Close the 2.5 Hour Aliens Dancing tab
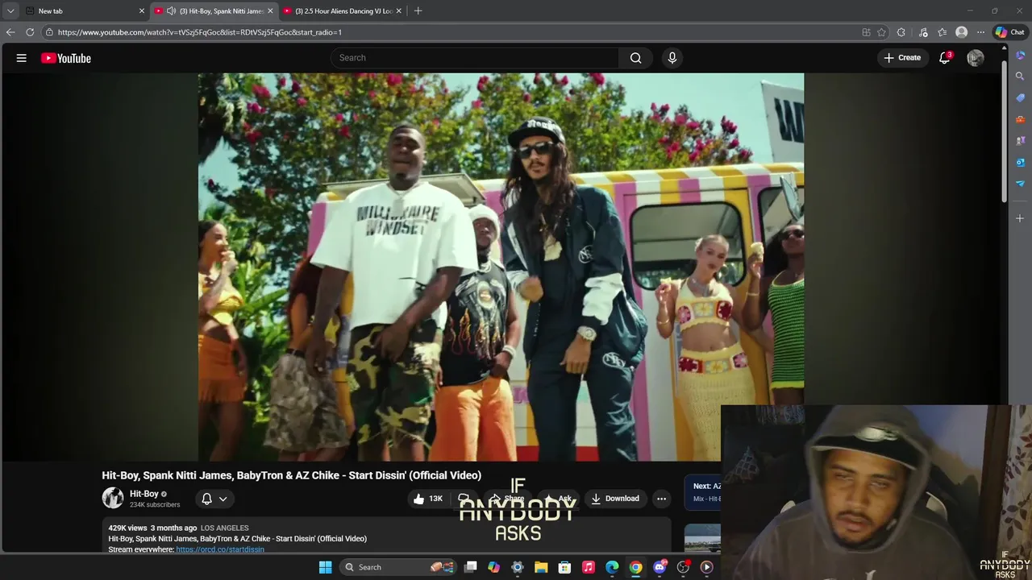This screenshot has height=580, width=1032. [398, 11]
